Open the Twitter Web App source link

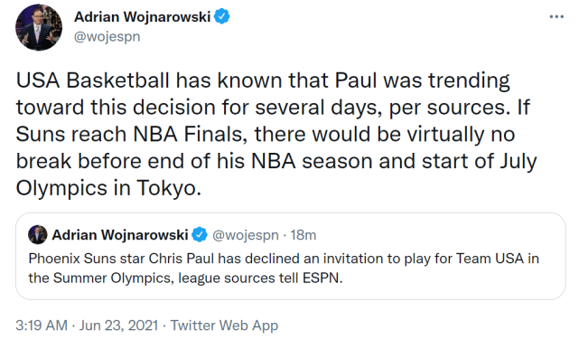pyautogui.click(x=224, y=326)
